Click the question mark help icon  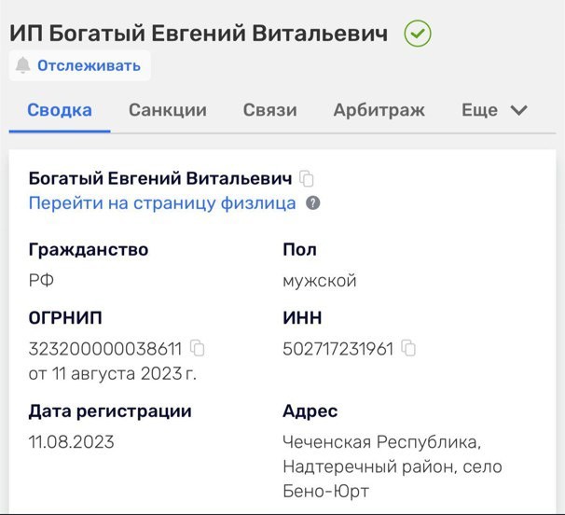(x=313, y=203)
